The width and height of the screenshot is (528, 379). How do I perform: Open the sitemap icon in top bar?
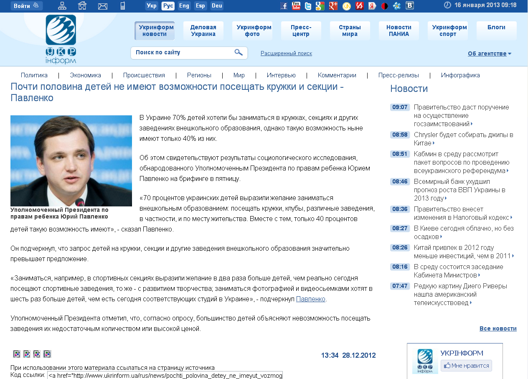click(x=62, y=6)
